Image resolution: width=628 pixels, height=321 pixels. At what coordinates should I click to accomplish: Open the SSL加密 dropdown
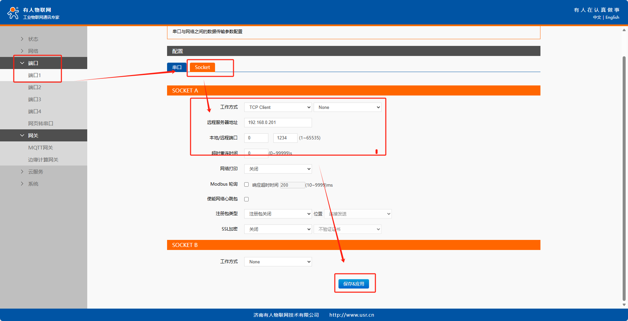(278, 229)
